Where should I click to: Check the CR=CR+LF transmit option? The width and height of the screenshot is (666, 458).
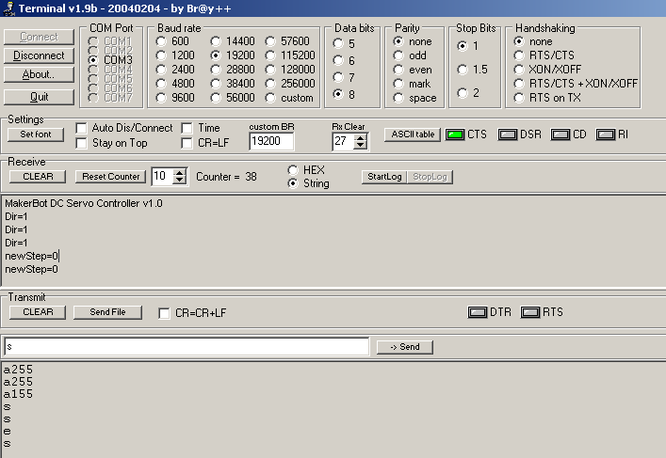[165, 312]
